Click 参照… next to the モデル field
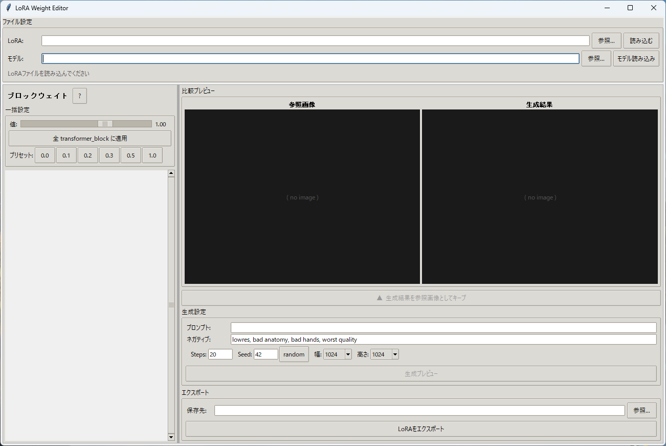This screenshot has height=446, width=666. point(596,58)
